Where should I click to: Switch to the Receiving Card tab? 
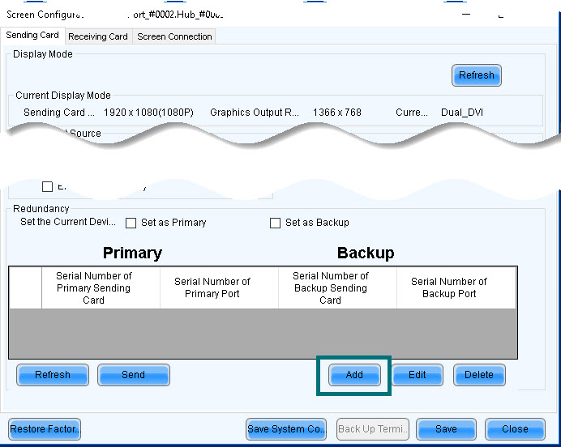98,36
